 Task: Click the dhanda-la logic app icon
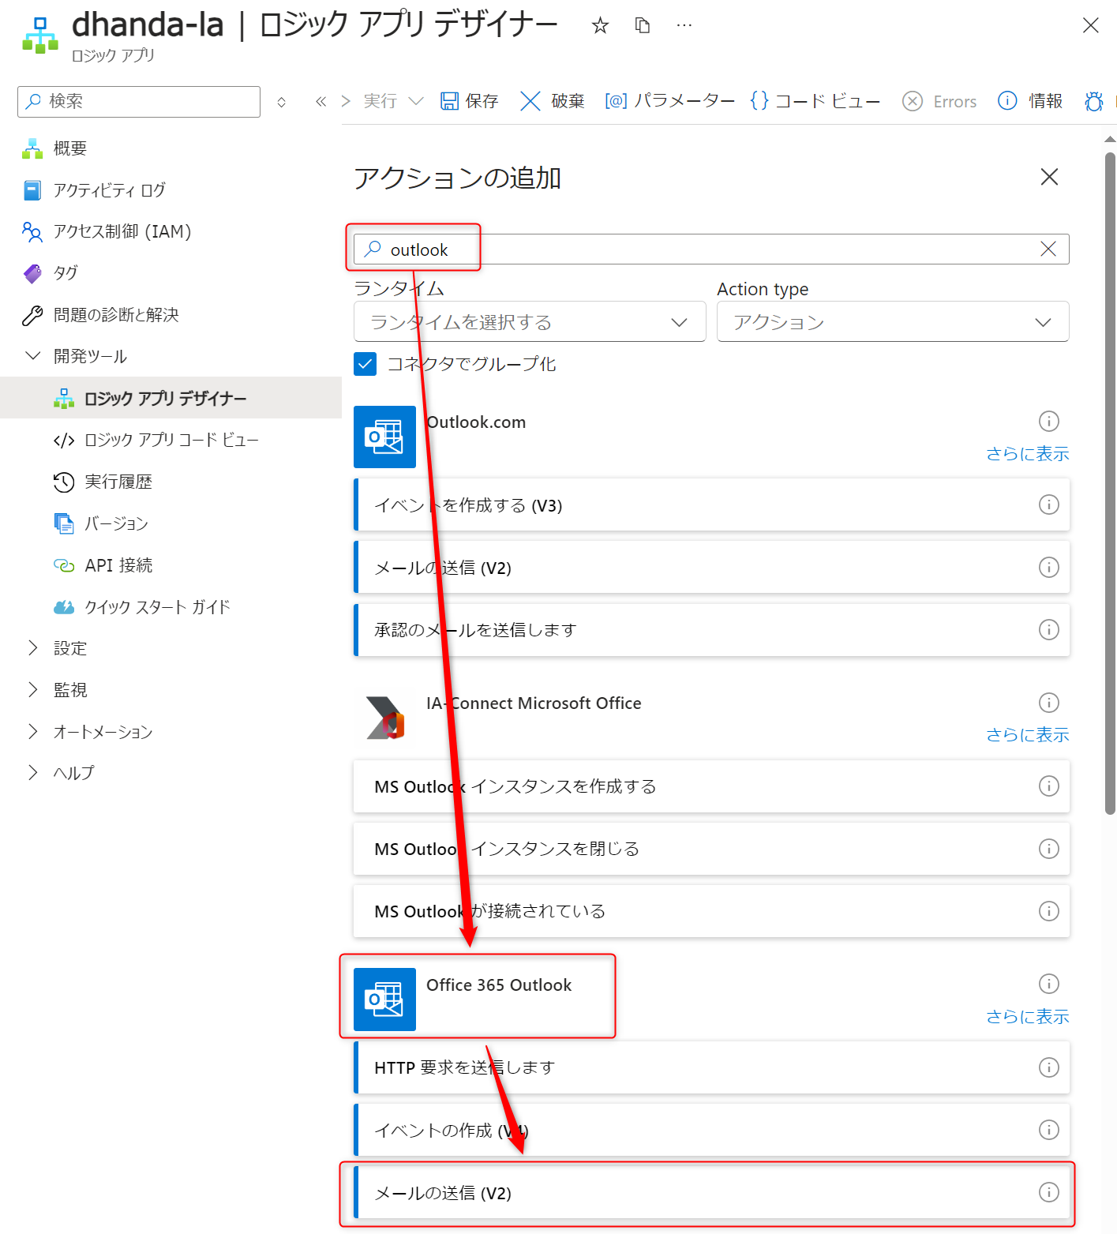40,36
